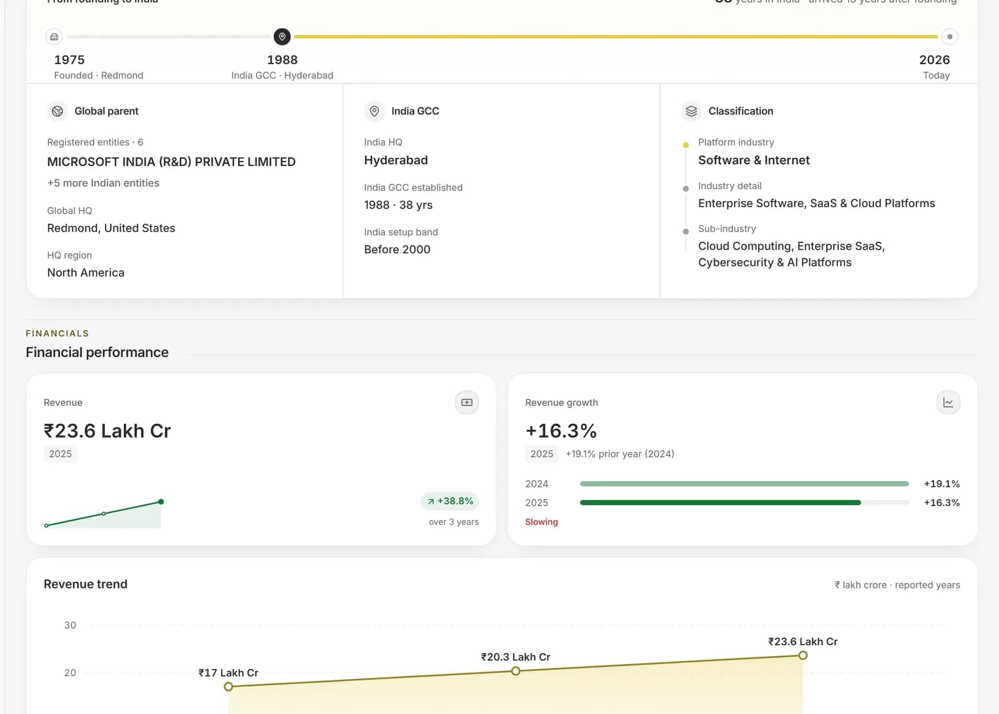Click the 1988 · 38 yrs established value
This screenshot has height=714, width=999.
tap(398, 205)
